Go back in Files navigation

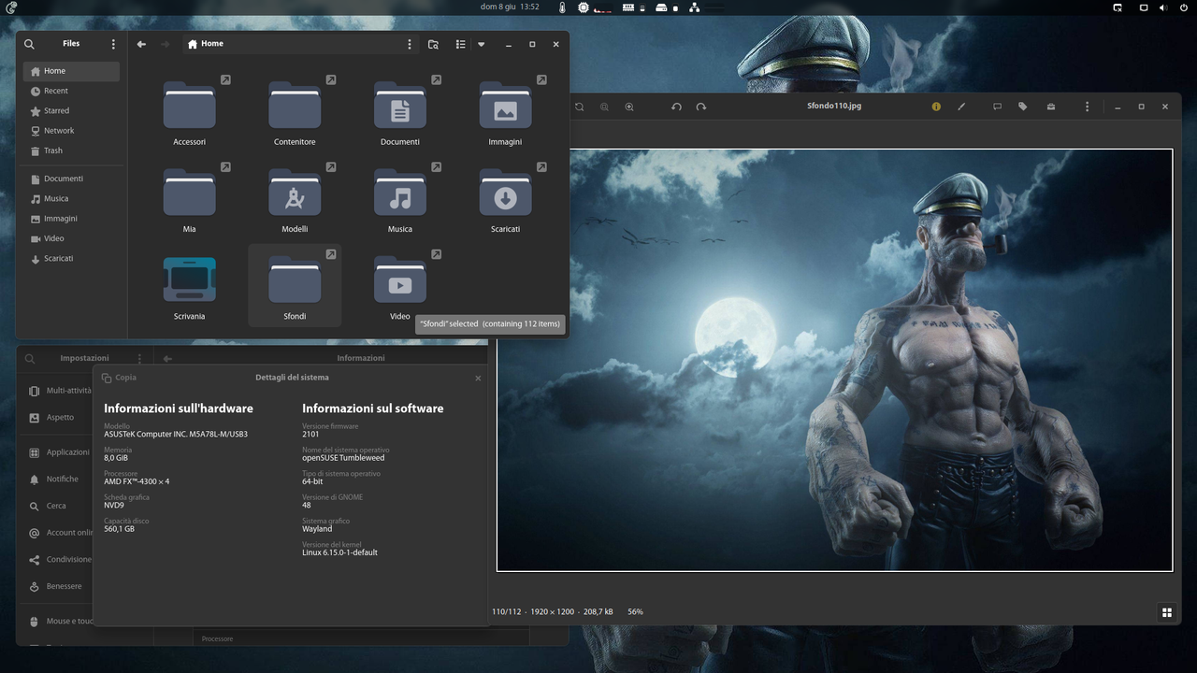point(141,44)
